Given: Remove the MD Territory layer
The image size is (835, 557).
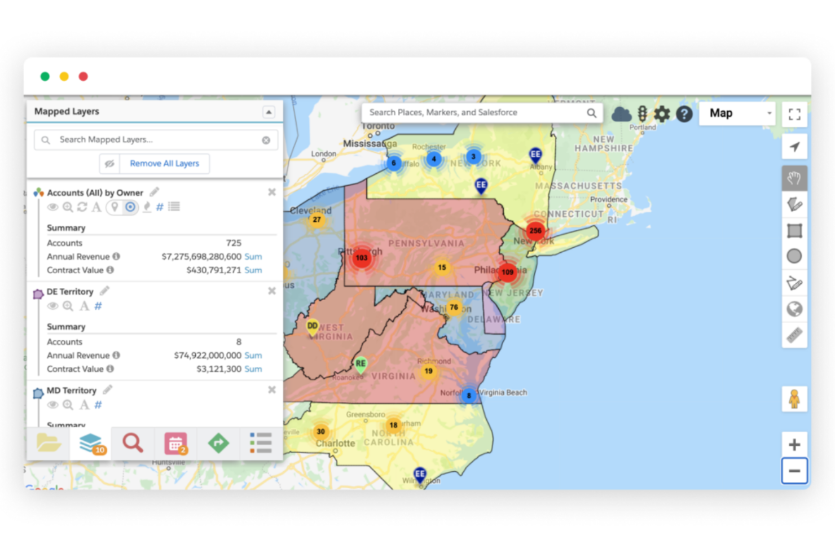Looking at the screenshot, I should (x=272, y=389).
